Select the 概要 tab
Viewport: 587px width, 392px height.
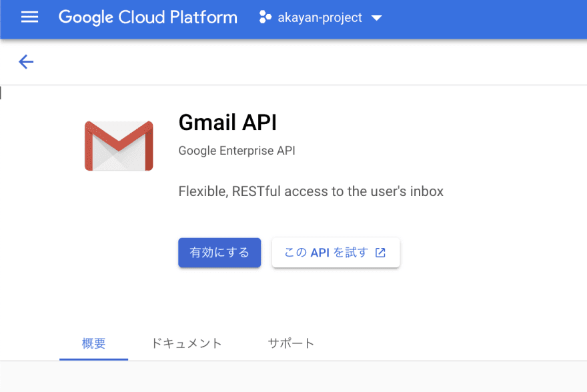pos(93,343)
